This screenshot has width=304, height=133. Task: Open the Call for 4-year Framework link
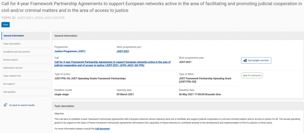[113, 64]
